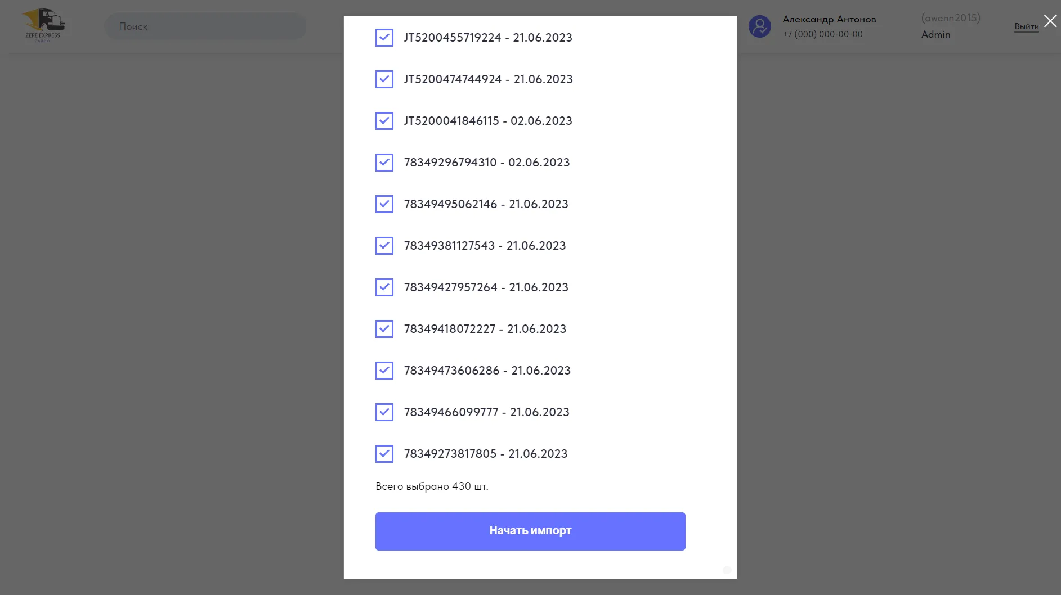
Task: Uncheck checkbox for 78349466099777
Action: point(384,412)
